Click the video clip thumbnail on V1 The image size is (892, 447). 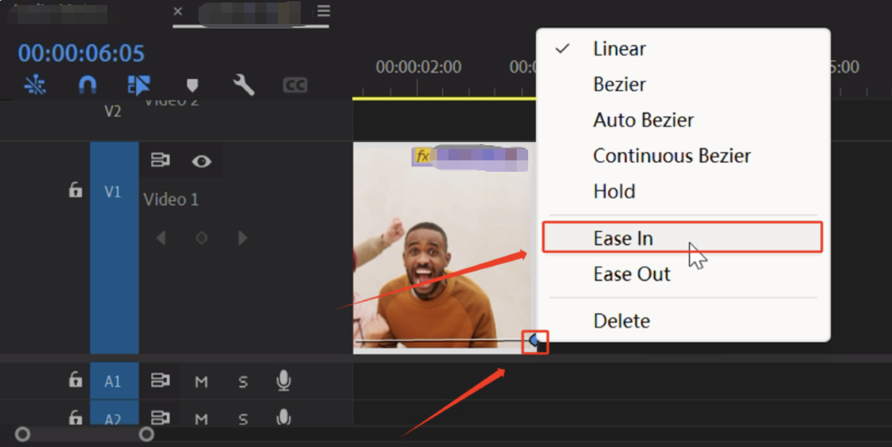click(x=444, y=247)
